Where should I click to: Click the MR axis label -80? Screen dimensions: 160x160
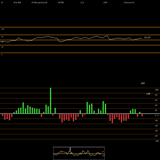tap(156, 136)
